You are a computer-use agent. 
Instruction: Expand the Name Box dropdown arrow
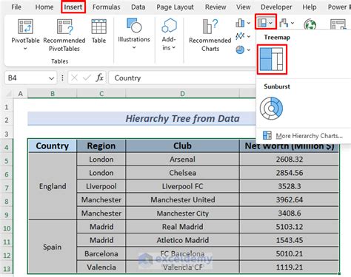click(51, 78)
